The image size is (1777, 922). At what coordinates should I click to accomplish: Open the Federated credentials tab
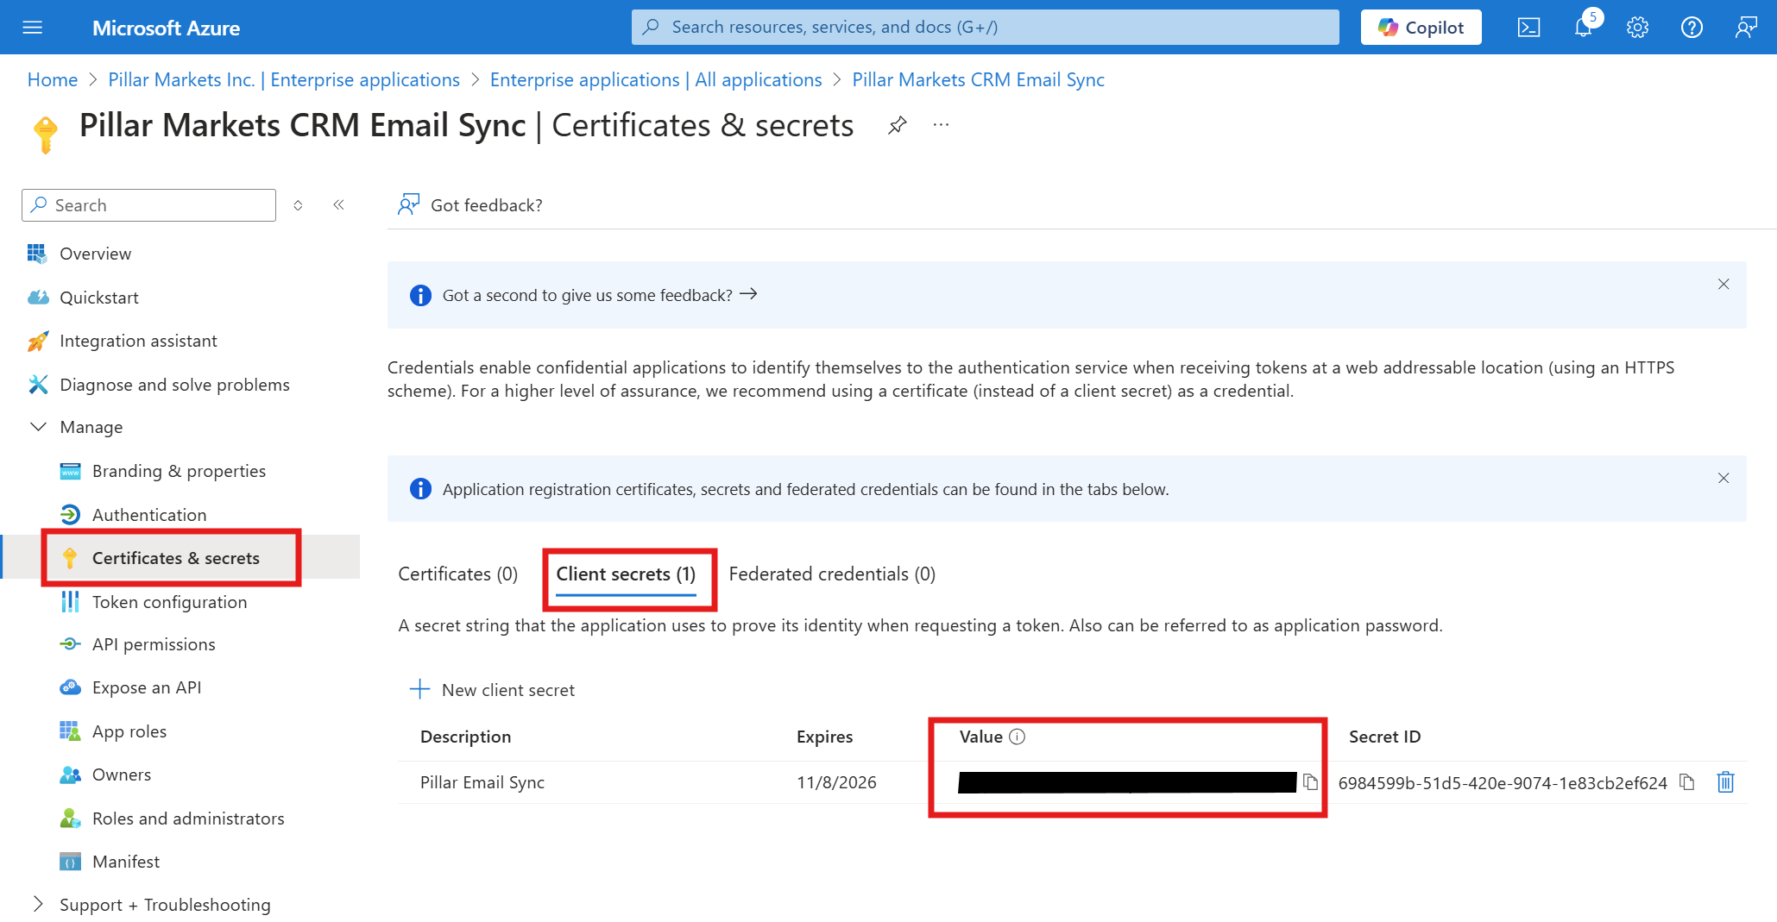(x=830, y=574)
